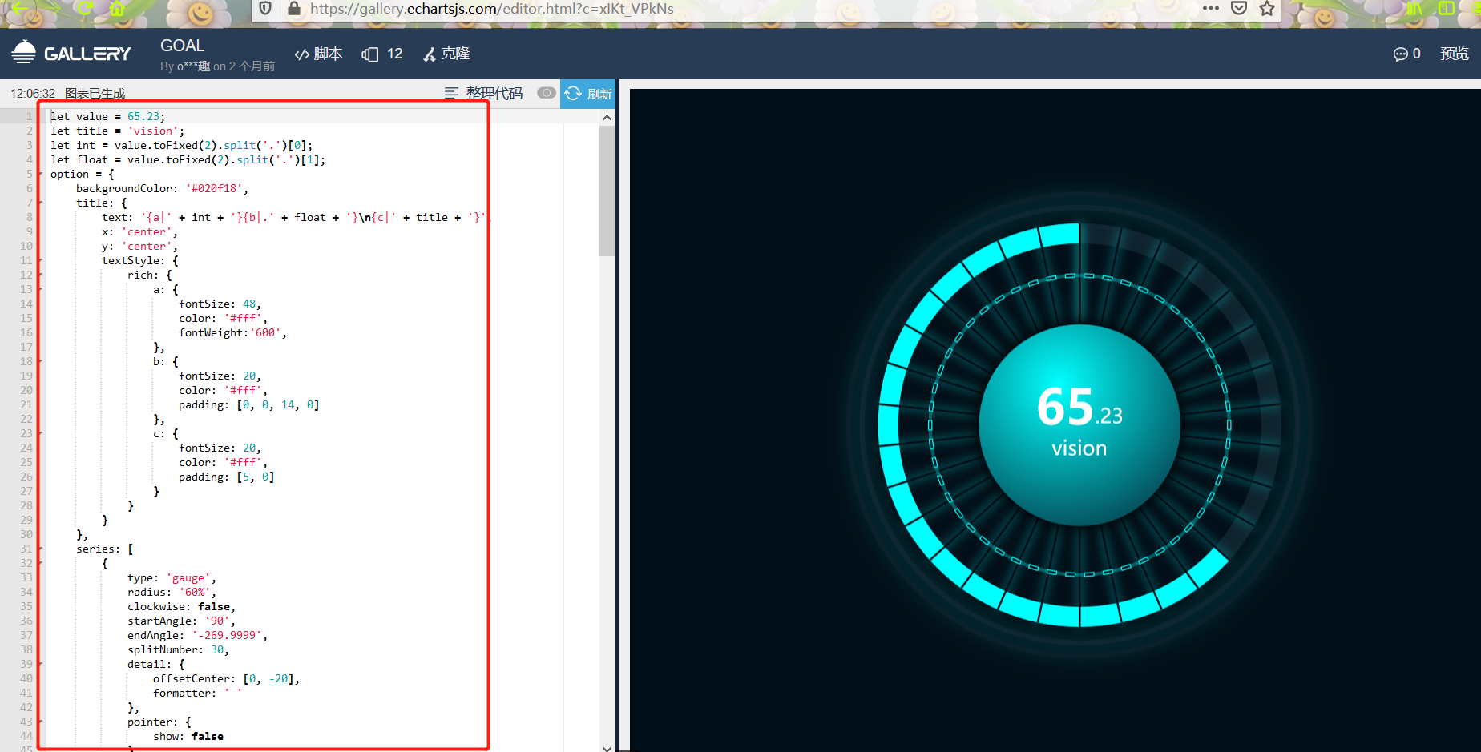Viewport: 1481px width, 752px height.
Task: Click the 'vision' label in the gauge
Action: tap(1079, 448)
